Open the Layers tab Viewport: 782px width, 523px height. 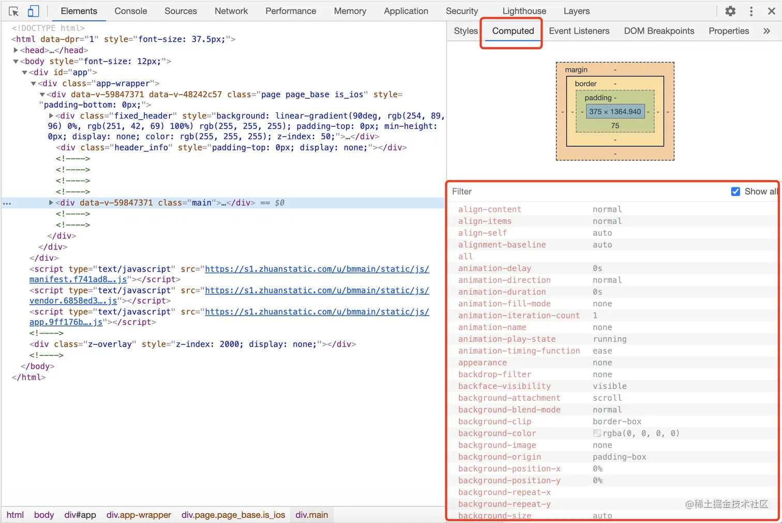[x=577, y=11]
